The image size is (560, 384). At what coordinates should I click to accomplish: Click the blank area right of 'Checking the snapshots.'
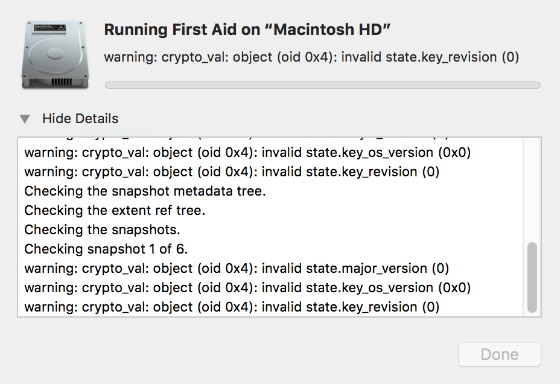point(350,230)
